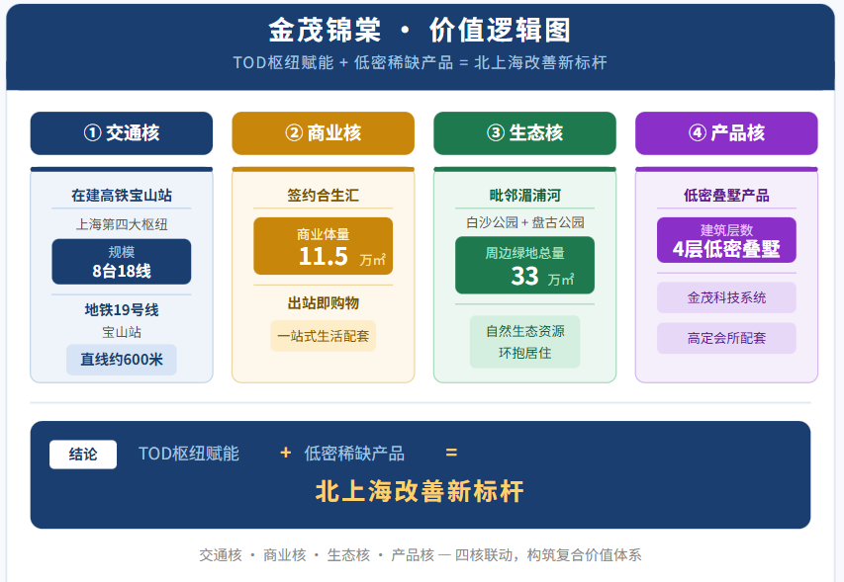The image size is (844, 582).
Task: Click the 一站式生活配套 tag
Action: coord(323,336)
